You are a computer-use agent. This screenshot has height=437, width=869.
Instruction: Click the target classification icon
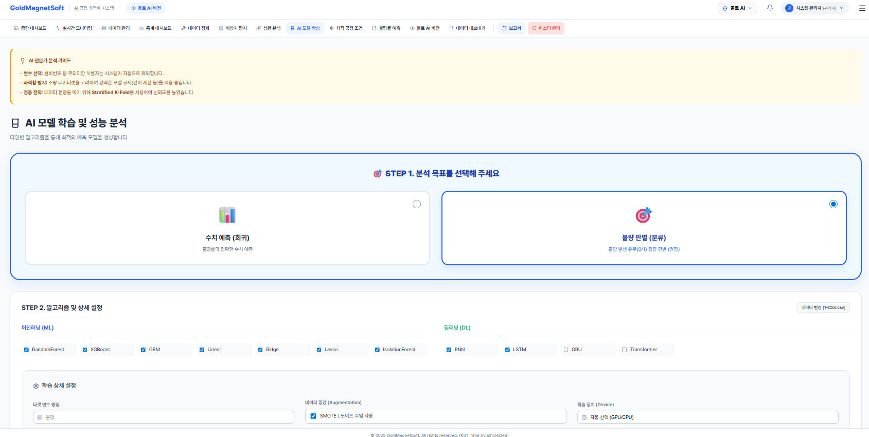(x=643, y=215)
